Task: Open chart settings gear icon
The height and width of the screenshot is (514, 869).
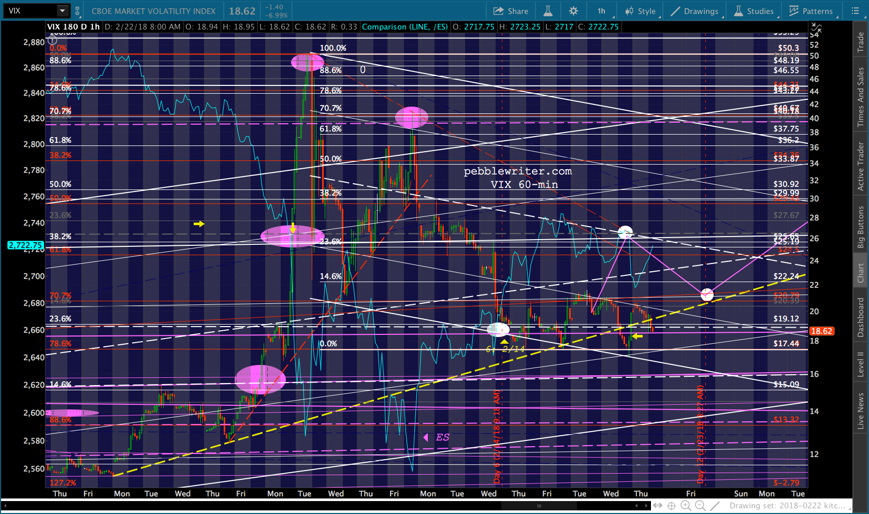Action: click(x=573, y=11)
